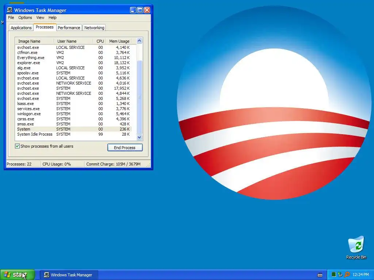Uncheck Show processes from all users
The width and height of the screenshot is (374, 280).
pos(17,146)
